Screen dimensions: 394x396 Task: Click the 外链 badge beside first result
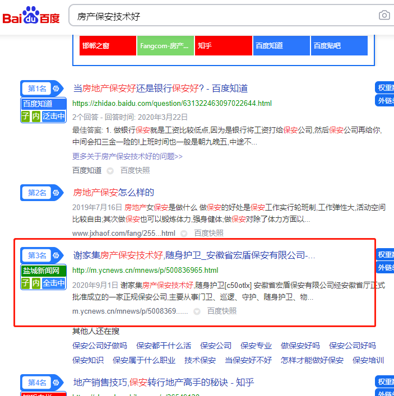[x=384, y=100]
